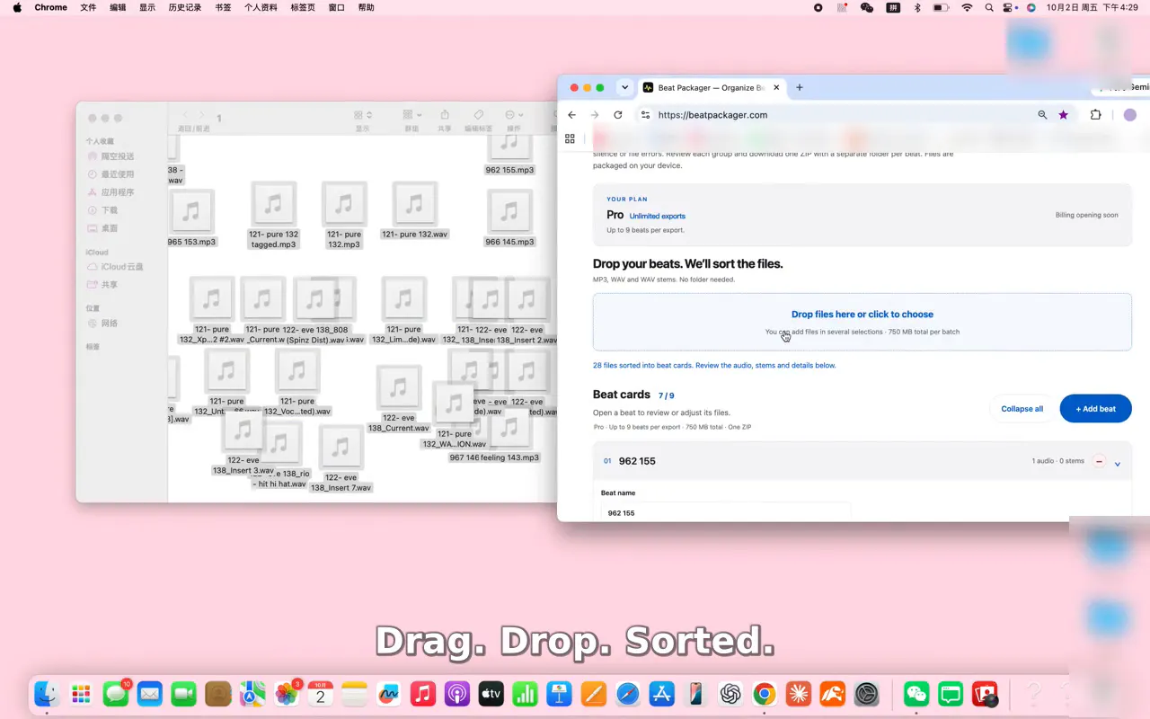
Task: Open Finder view options dropdown
Action: [363, 115]
